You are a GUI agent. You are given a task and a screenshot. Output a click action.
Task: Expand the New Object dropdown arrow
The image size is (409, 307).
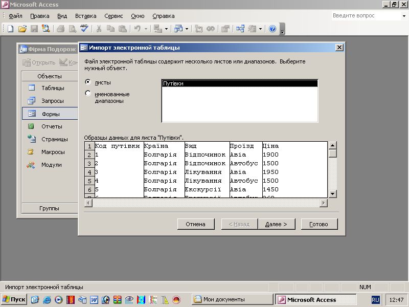[260, 29]
